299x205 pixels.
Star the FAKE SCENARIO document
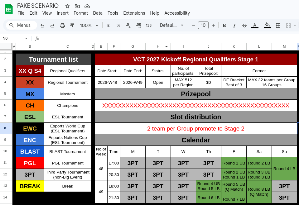pyautogui.click(x=67, y=6)
